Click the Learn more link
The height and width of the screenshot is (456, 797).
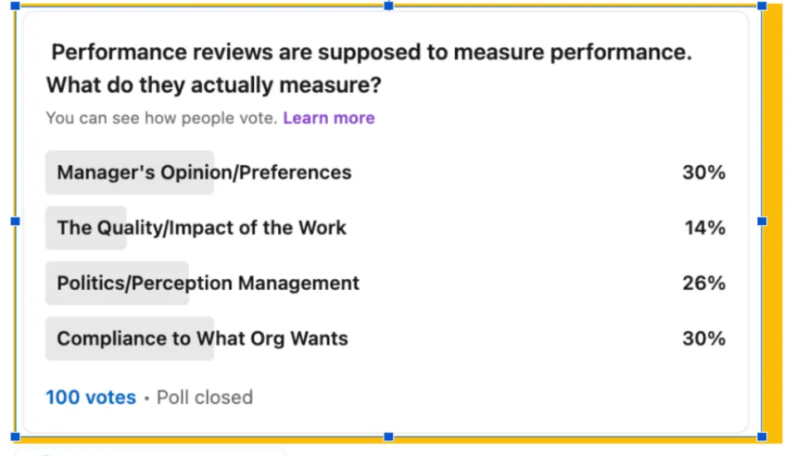(328, 118)
